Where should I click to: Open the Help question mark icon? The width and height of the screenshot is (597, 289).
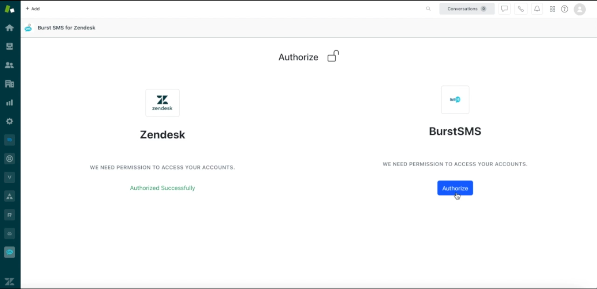(564, 9)
